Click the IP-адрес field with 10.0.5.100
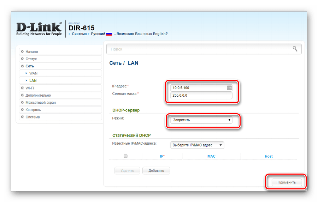Viewport: 318px width, 218px height. [201, 88]
